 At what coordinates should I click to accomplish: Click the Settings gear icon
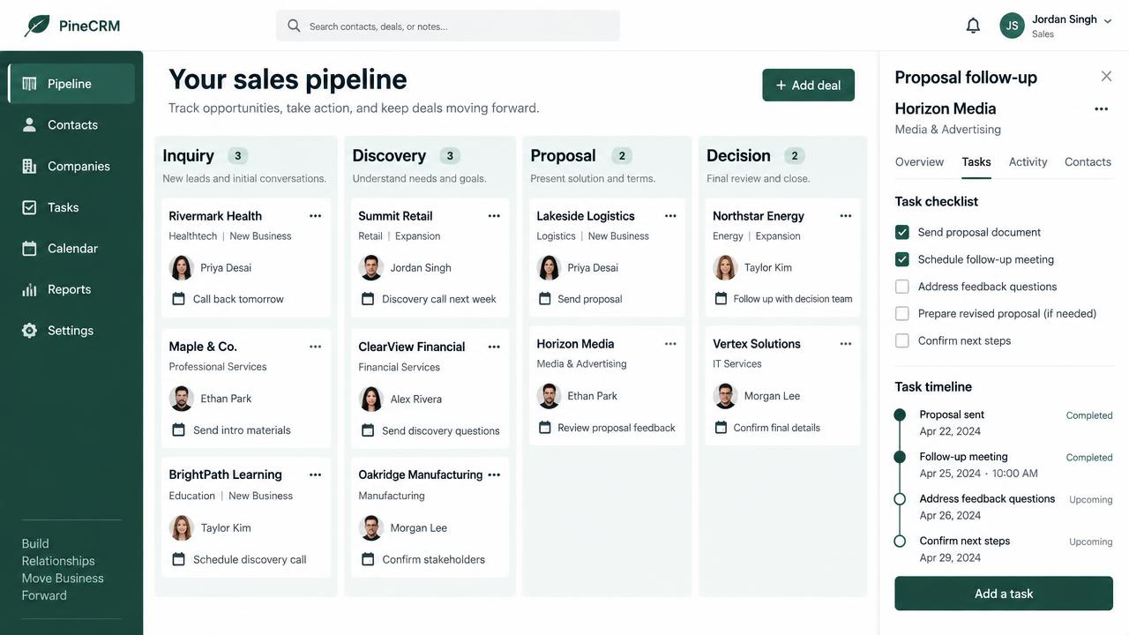(29, 330)
